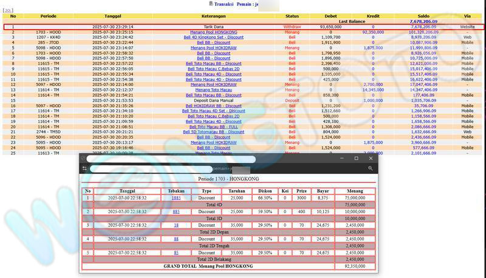Select kredit amount 92,350,000 in row 2
Screen dimensions: 486x278
pyautogui.click(x=373, y=32)
